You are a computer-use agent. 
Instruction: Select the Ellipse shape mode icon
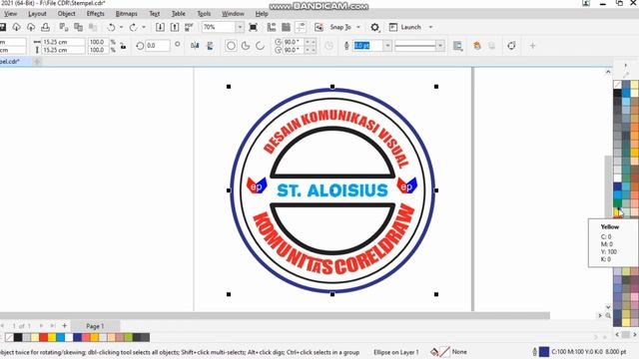pyautogui.click(x=231, y=46)
